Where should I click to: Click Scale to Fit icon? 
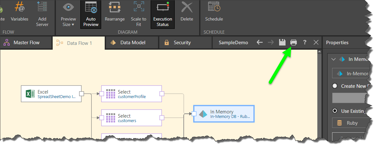(x=139, y=8)
